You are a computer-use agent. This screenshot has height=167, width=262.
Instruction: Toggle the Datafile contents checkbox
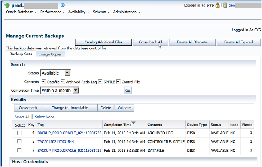[44, 82]
